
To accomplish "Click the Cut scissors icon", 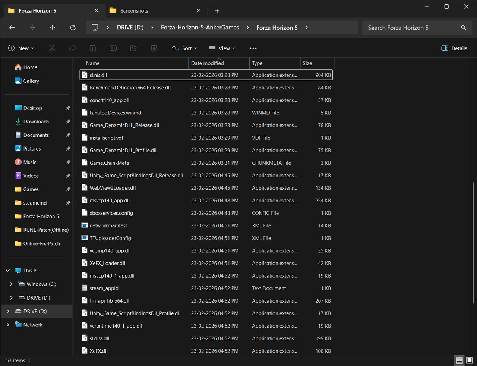I will pyautogui.click(x=52, y=48).
